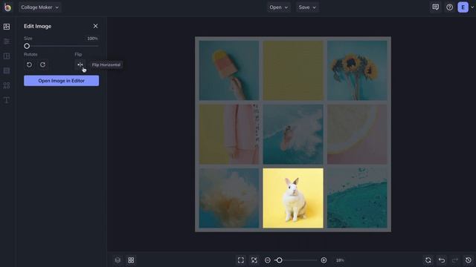Screen dimensions: 476x267
Task: Rotate image counterclockwise
Action: coord(29,65)
